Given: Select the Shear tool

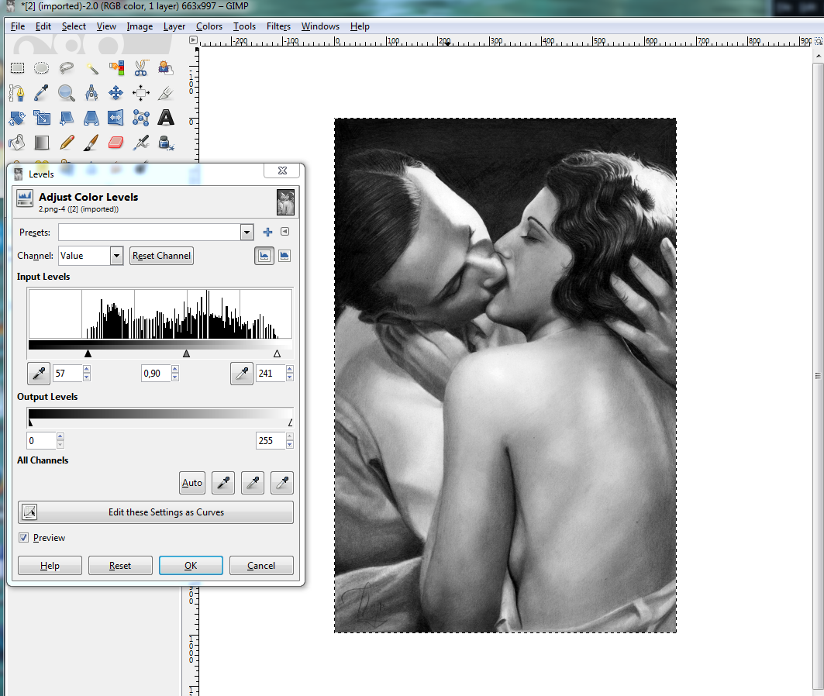Looking at the screenshot, I should (x=66, y=118).
